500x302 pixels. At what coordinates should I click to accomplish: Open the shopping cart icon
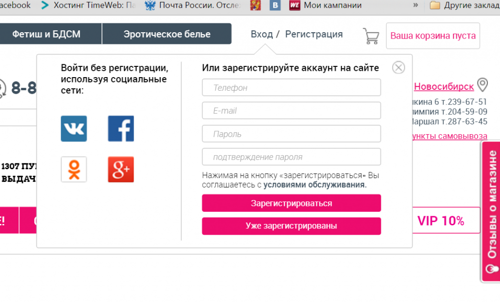370,35
